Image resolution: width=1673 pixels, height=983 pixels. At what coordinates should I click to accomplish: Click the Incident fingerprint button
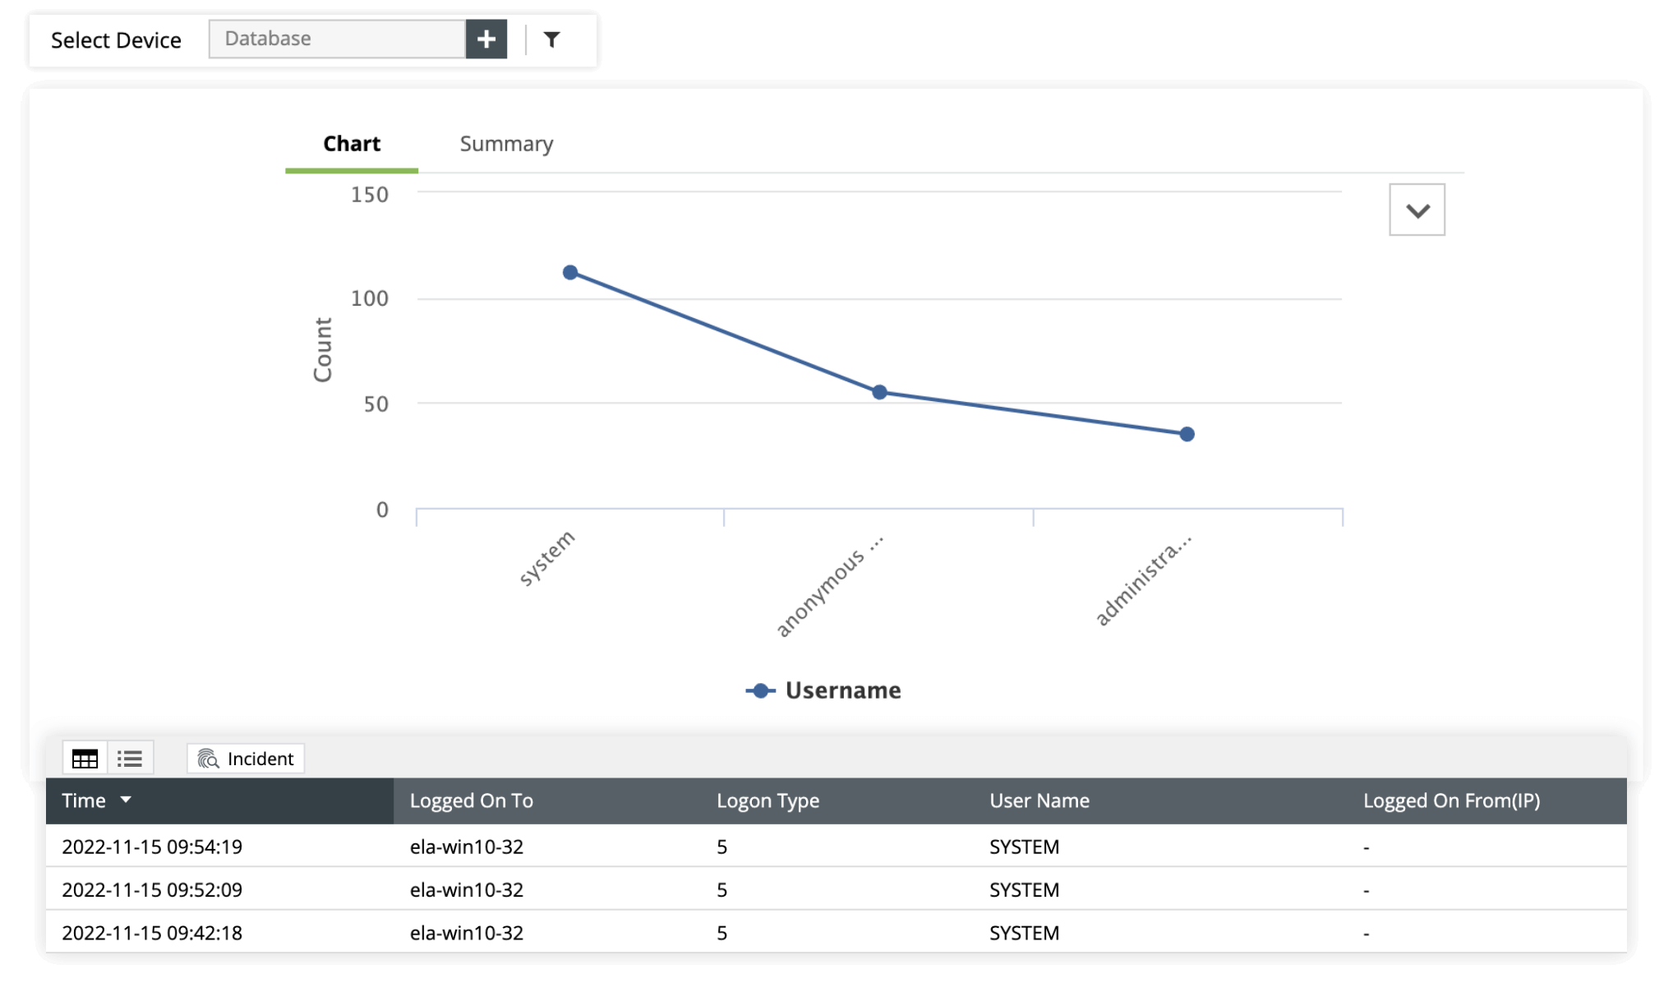coord(246,758)
